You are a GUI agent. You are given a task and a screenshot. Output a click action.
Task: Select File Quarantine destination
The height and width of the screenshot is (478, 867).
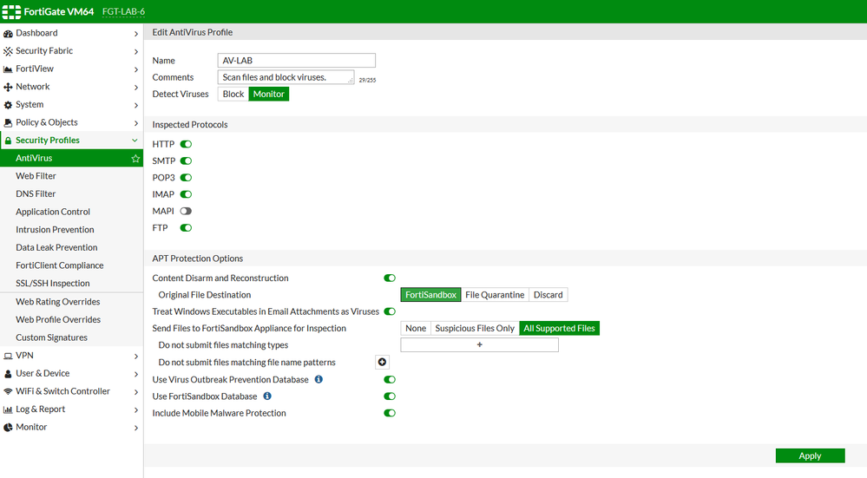tap(495, 295)
